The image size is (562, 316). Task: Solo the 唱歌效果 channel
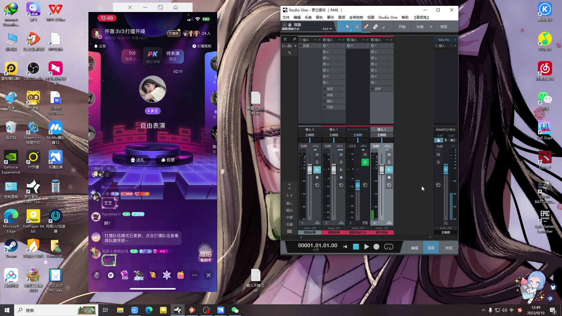click(341, 162)
